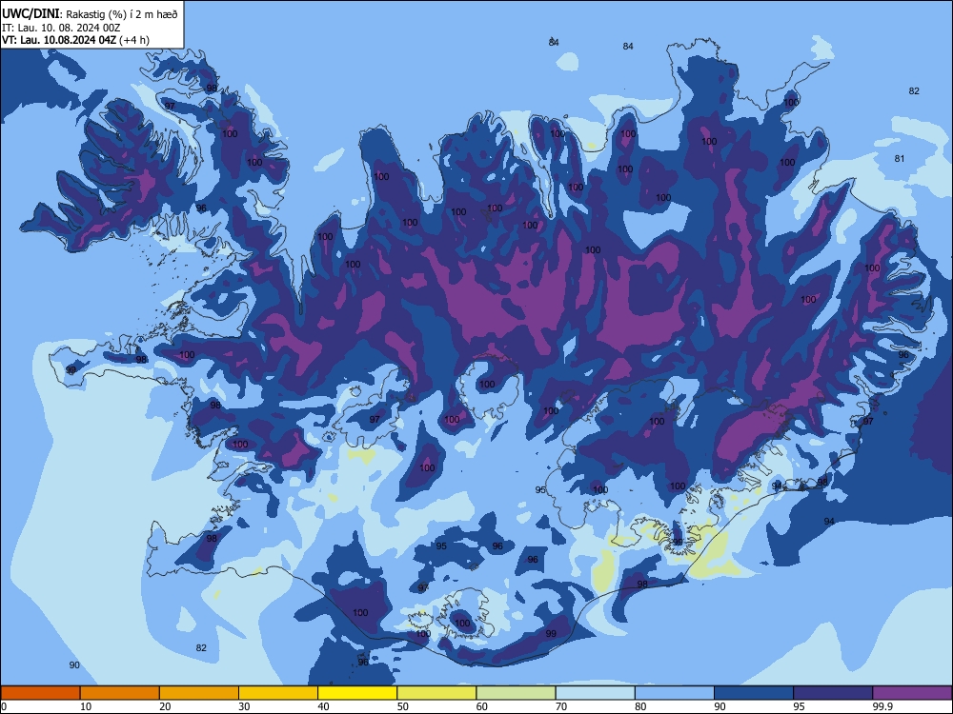Select the legend scale label '60'

482,706
